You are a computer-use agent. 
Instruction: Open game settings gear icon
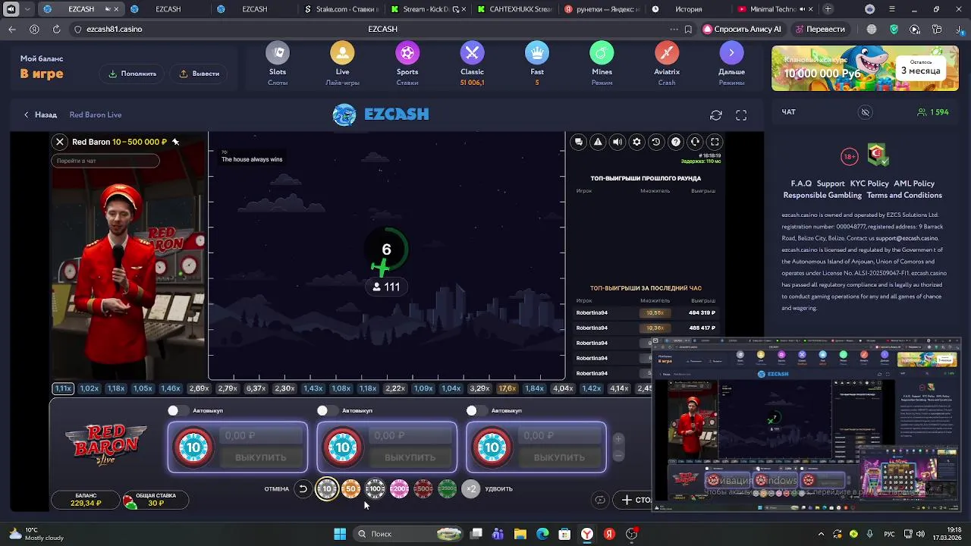pos(637,142)
